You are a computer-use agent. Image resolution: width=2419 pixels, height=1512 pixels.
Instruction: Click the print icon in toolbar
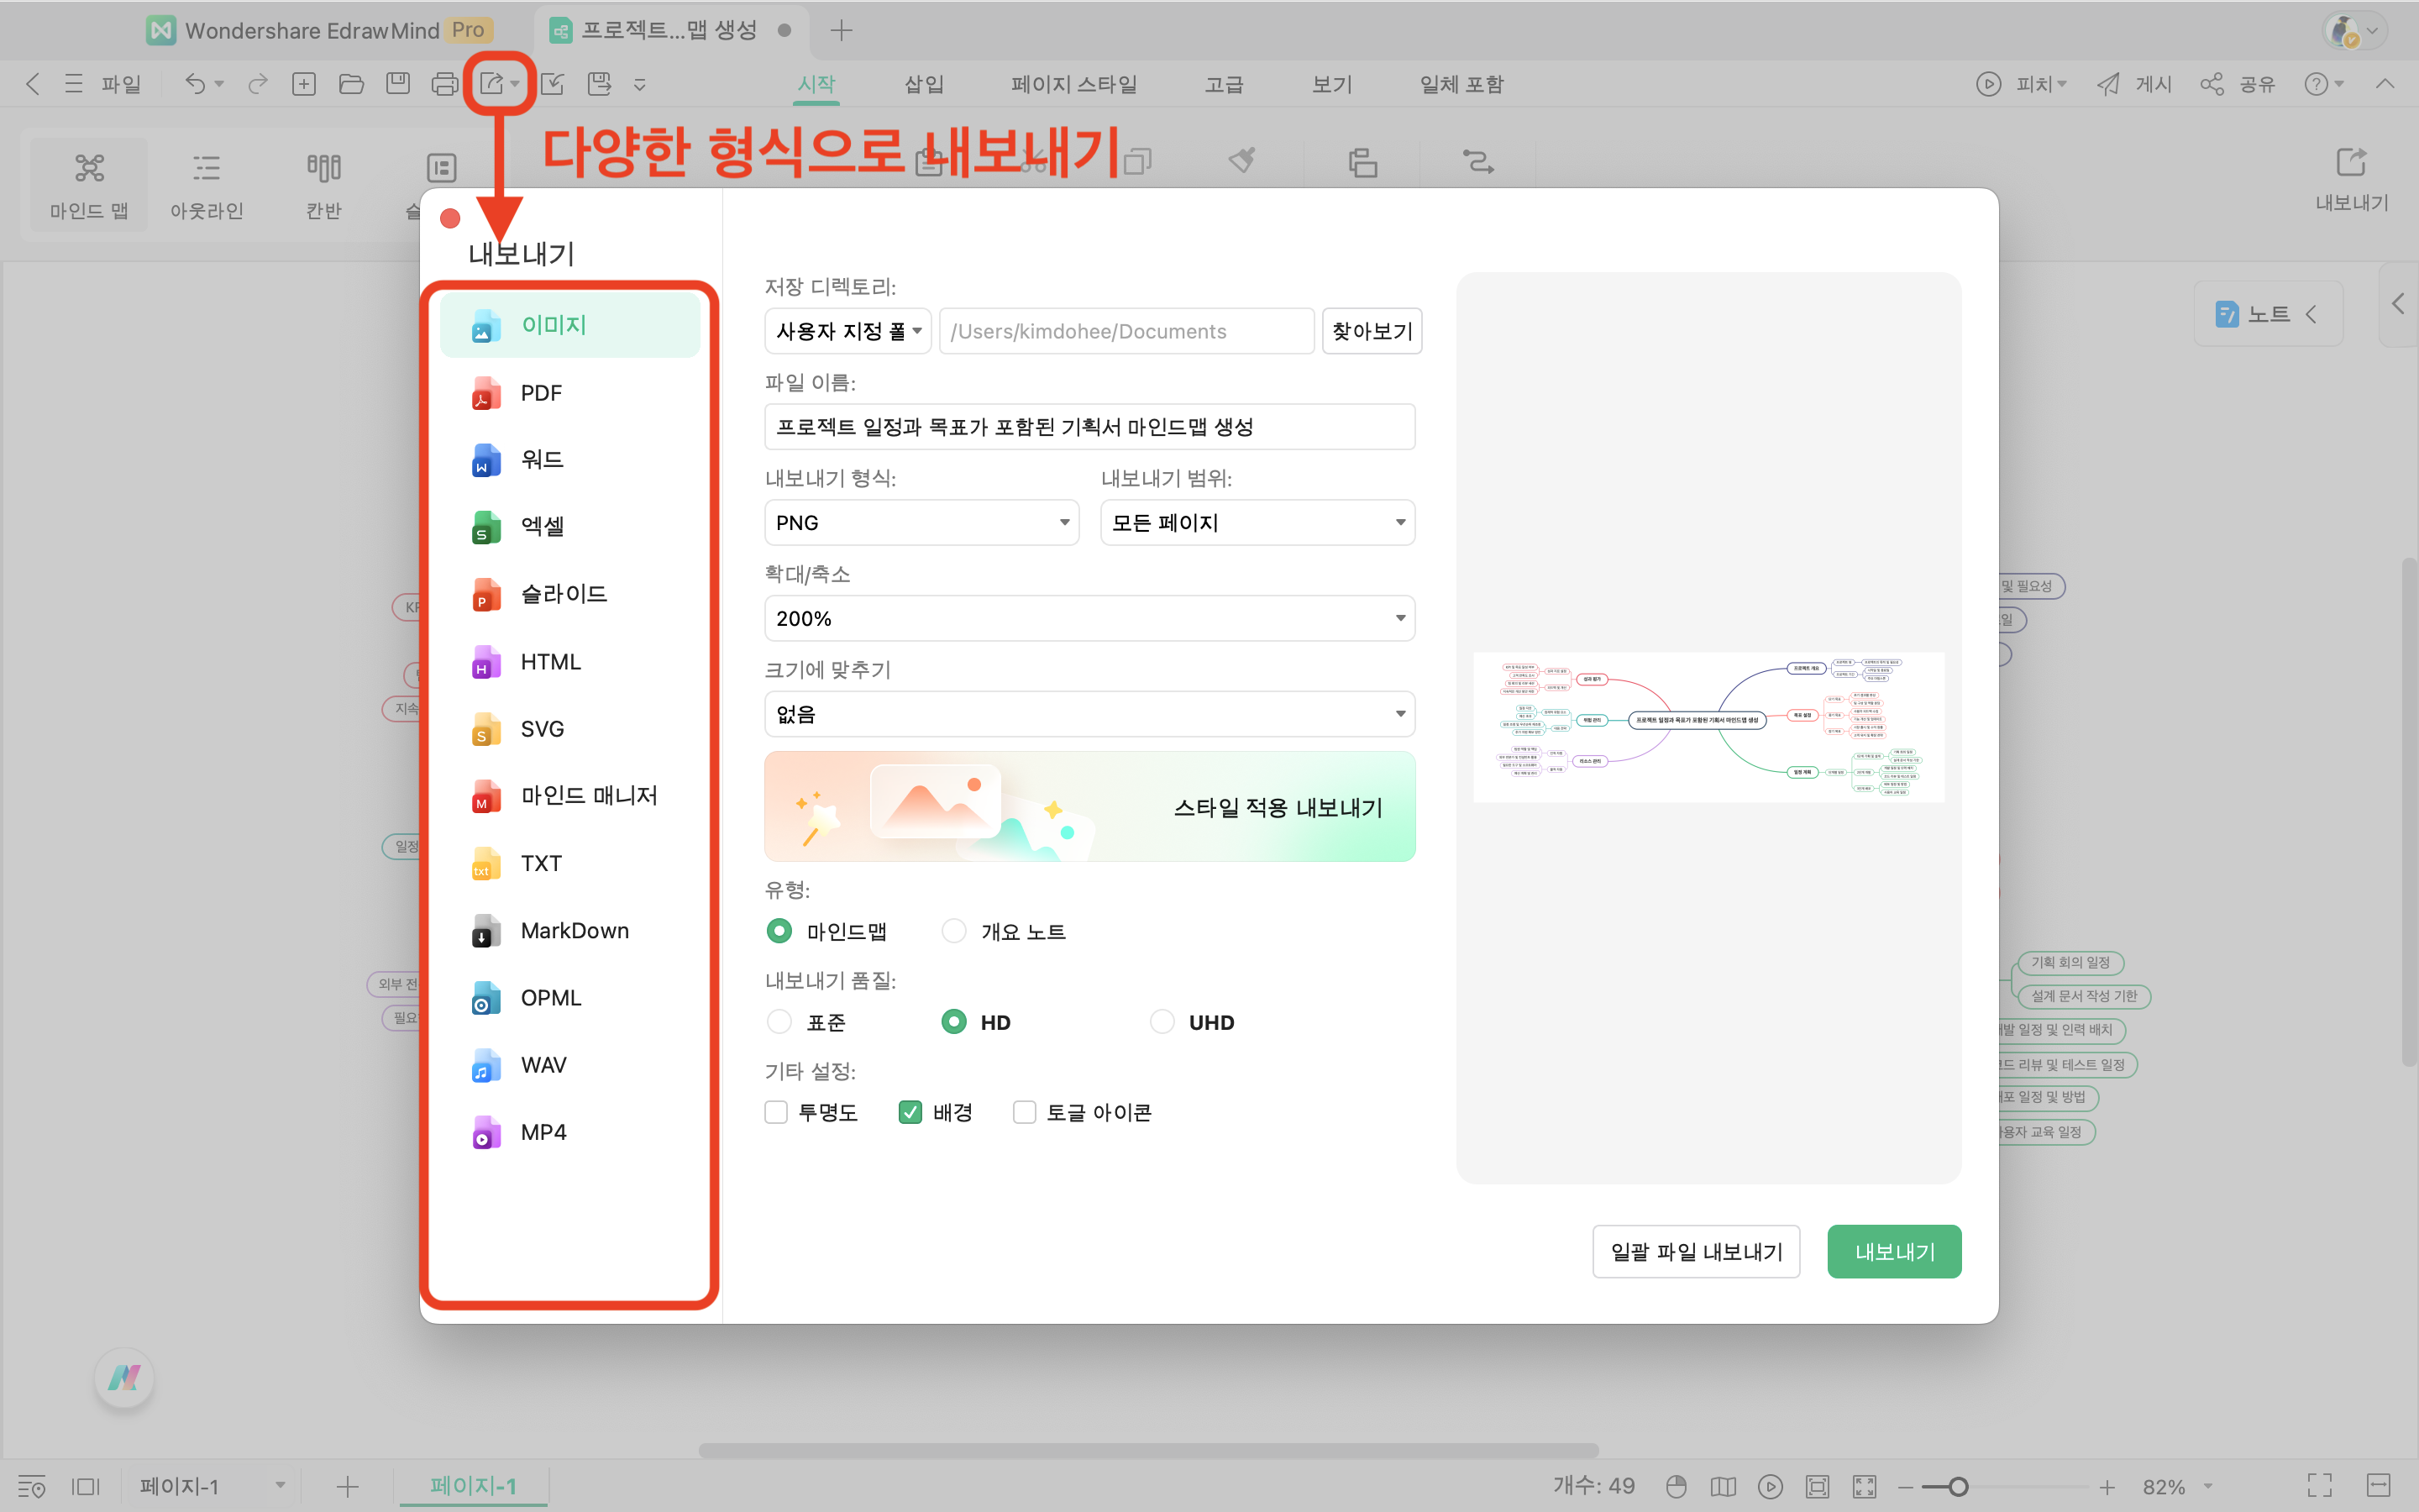click(x=443, y=84)
